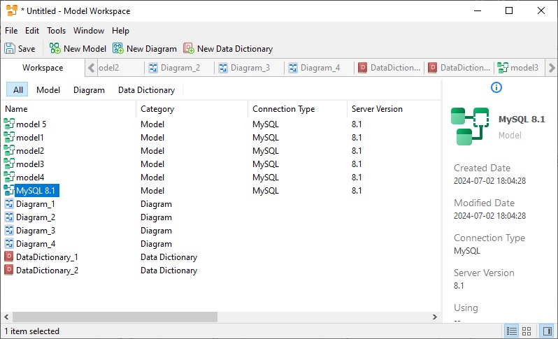This screenshot has width=558, height=339.
Task: Sort by Server Version column header
Action: coord(394,109)
